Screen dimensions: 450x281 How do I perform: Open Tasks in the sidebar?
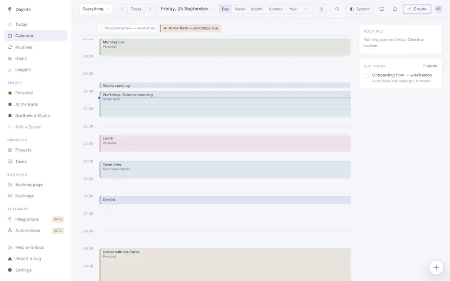coord(36,161)
